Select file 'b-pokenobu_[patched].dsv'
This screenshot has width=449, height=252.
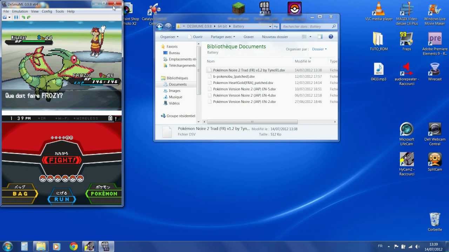234,76
